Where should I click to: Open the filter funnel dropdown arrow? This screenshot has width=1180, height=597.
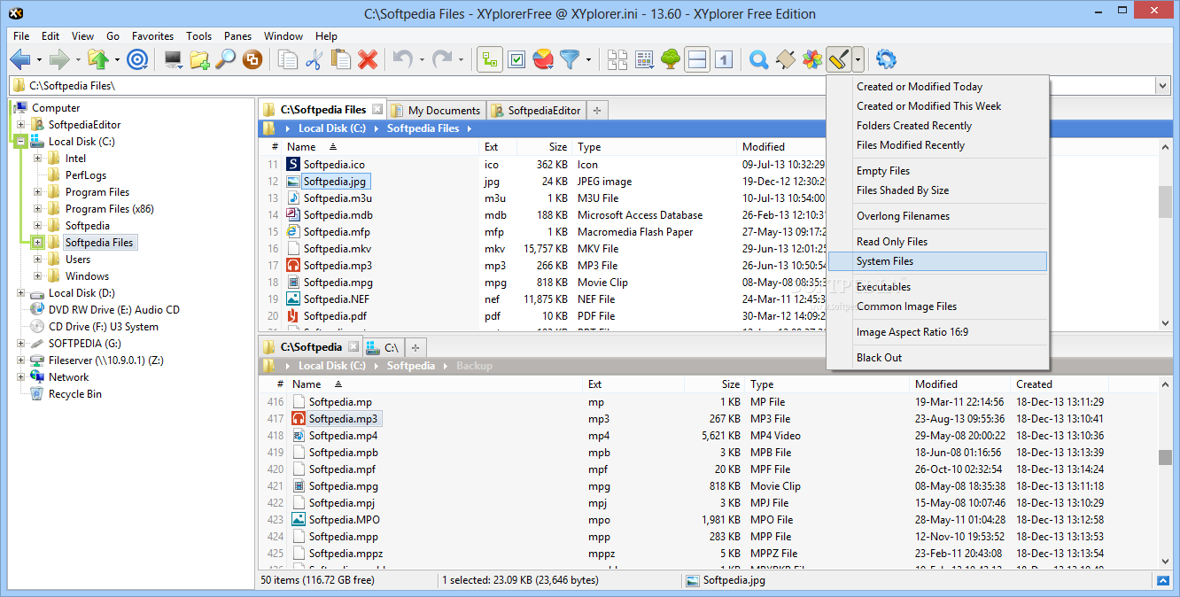coord(588,60)
